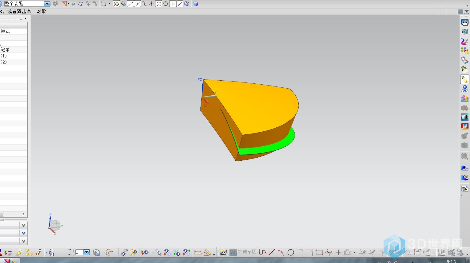
Task: Select the Studio Spline sketch tool
Action: click(329, 252)
